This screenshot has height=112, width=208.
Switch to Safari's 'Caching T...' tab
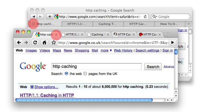(x=108, y=24)
